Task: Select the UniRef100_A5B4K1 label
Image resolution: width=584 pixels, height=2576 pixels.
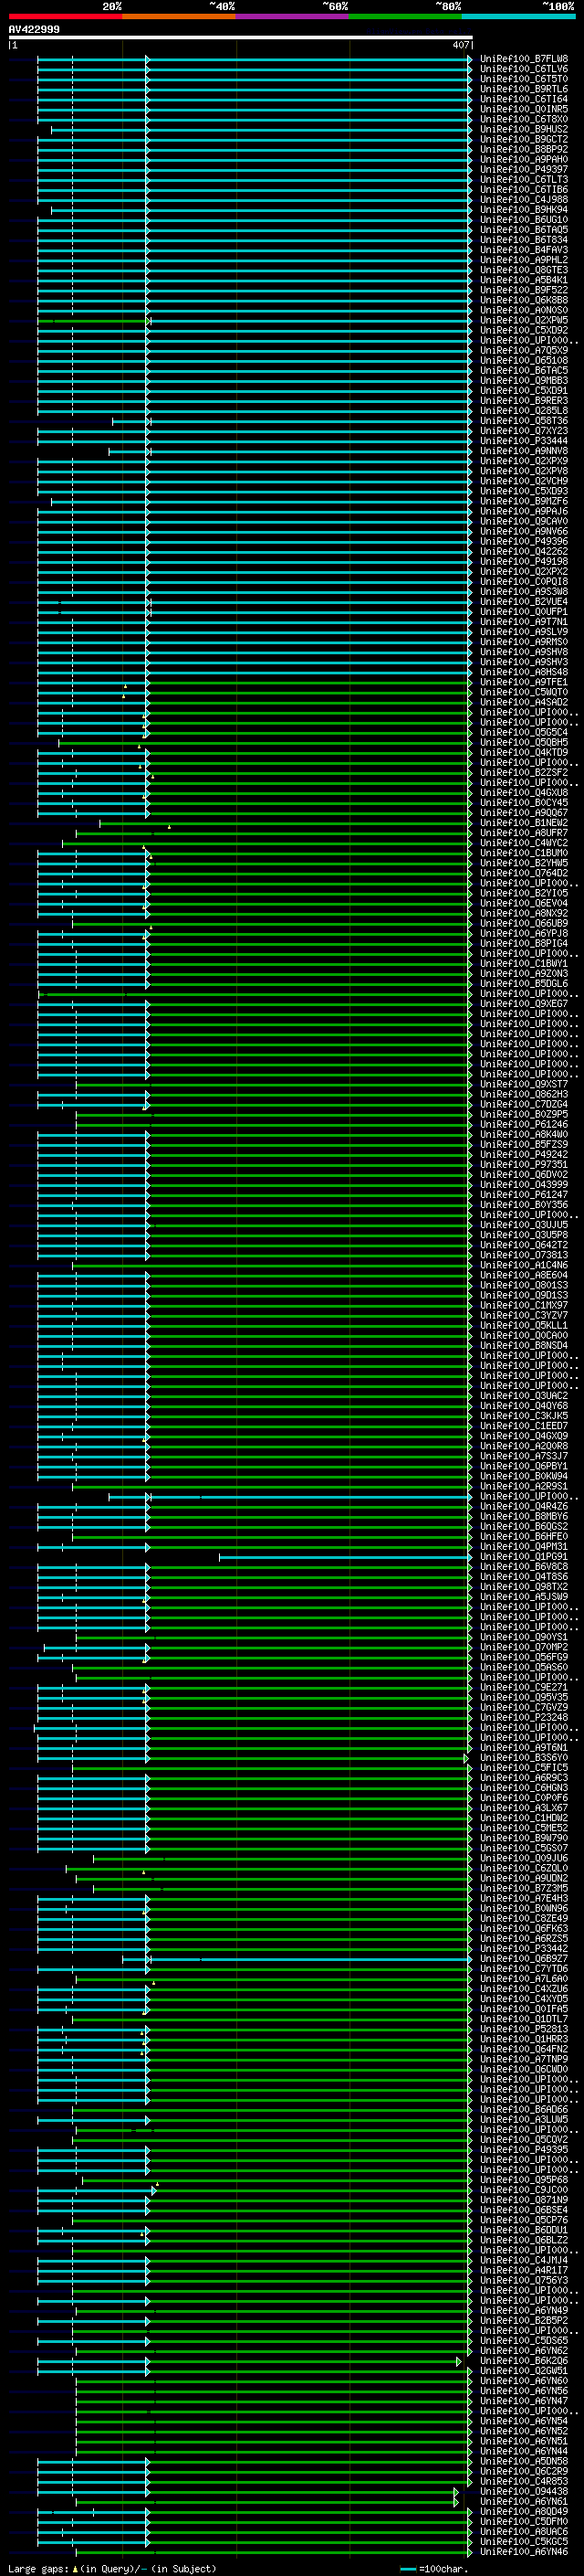Action: point(524,280)
